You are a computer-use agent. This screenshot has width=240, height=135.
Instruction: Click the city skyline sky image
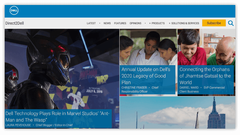178,113
